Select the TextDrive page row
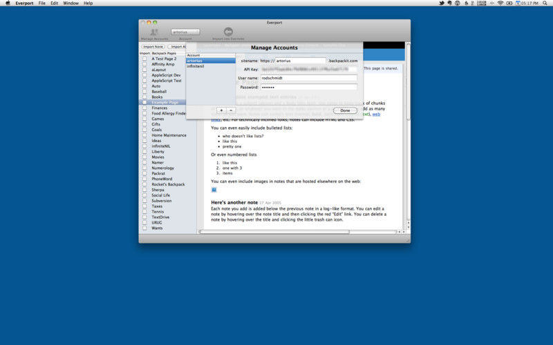This screenshot has width=553, height=345. [160, 217]
